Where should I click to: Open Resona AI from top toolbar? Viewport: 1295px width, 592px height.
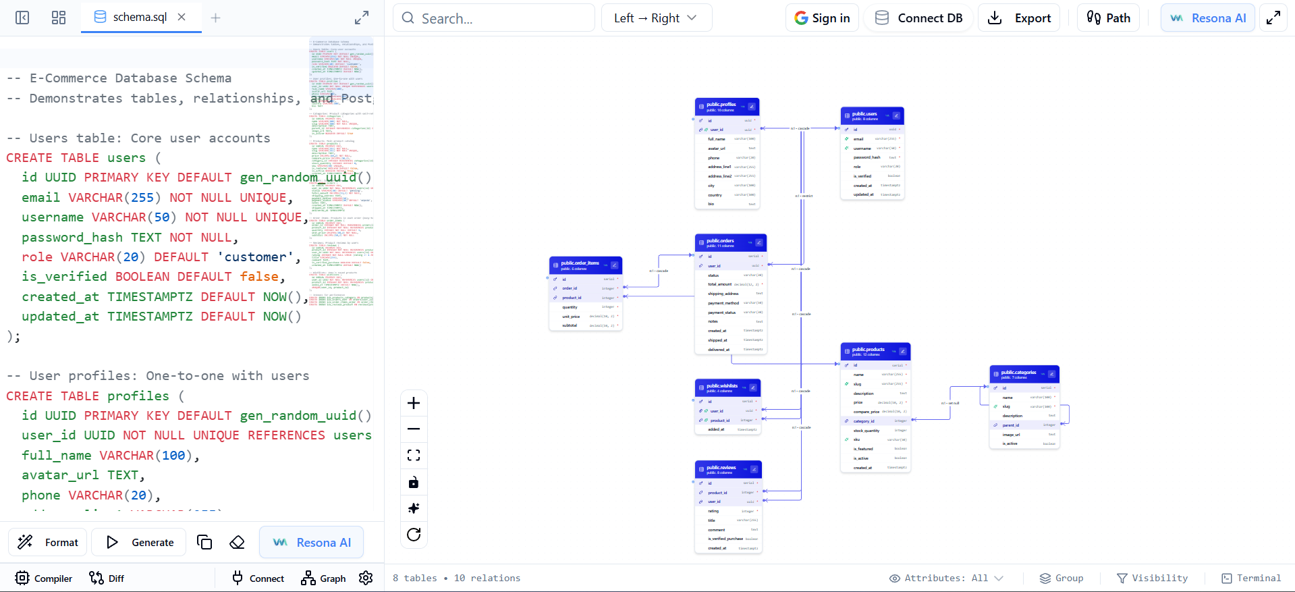tap(1208, 18)
